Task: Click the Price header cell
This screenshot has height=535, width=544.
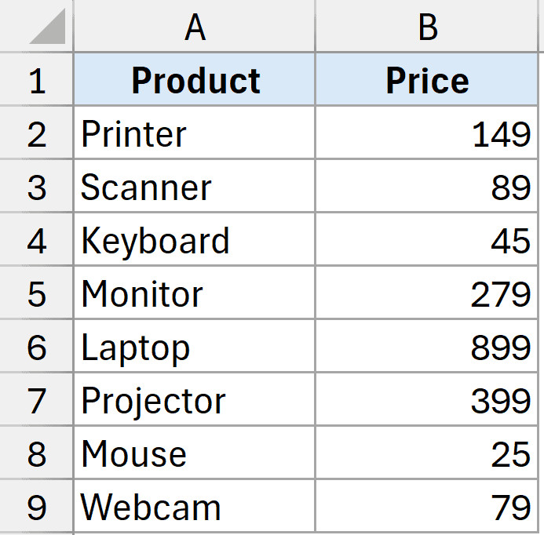Action: [427, 80]
